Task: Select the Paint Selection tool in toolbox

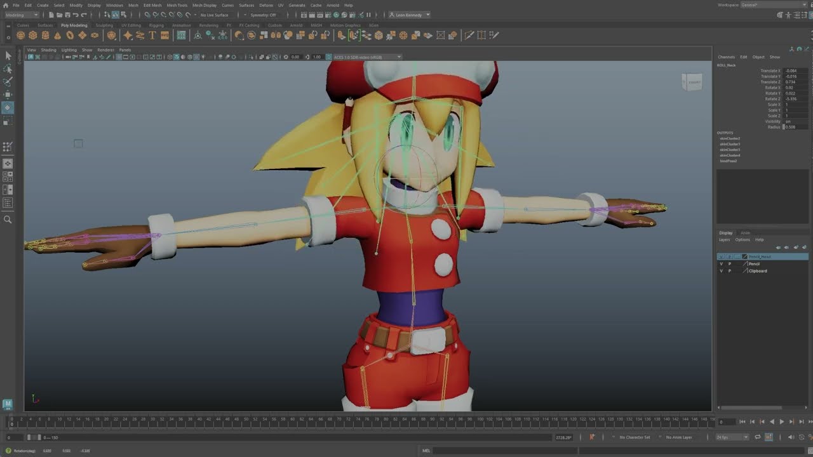Action: [8, 82]
